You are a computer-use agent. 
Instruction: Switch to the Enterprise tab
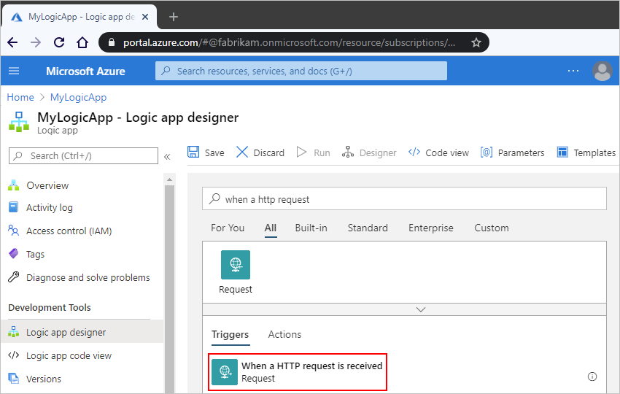coord(430,228)
